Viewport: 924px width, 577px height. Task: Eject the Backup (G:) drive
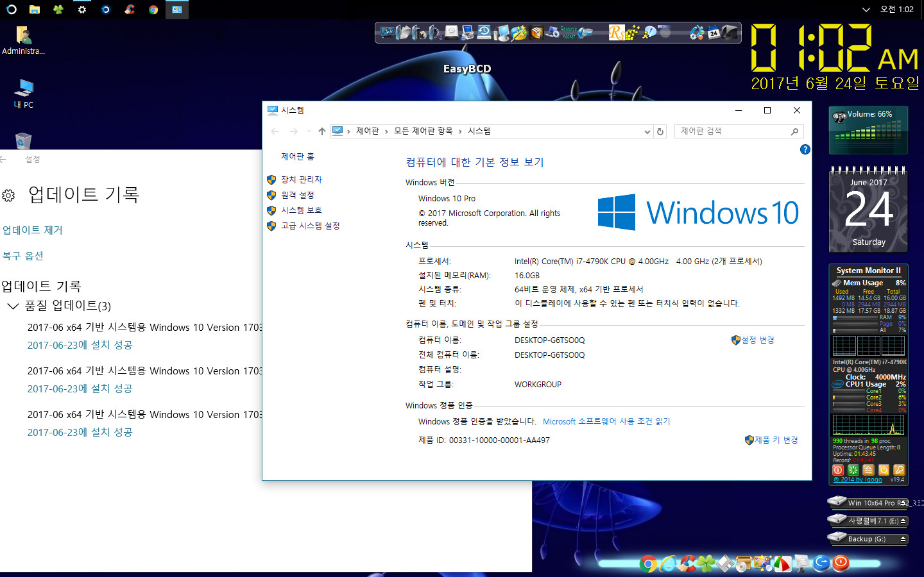coord(903,539)
